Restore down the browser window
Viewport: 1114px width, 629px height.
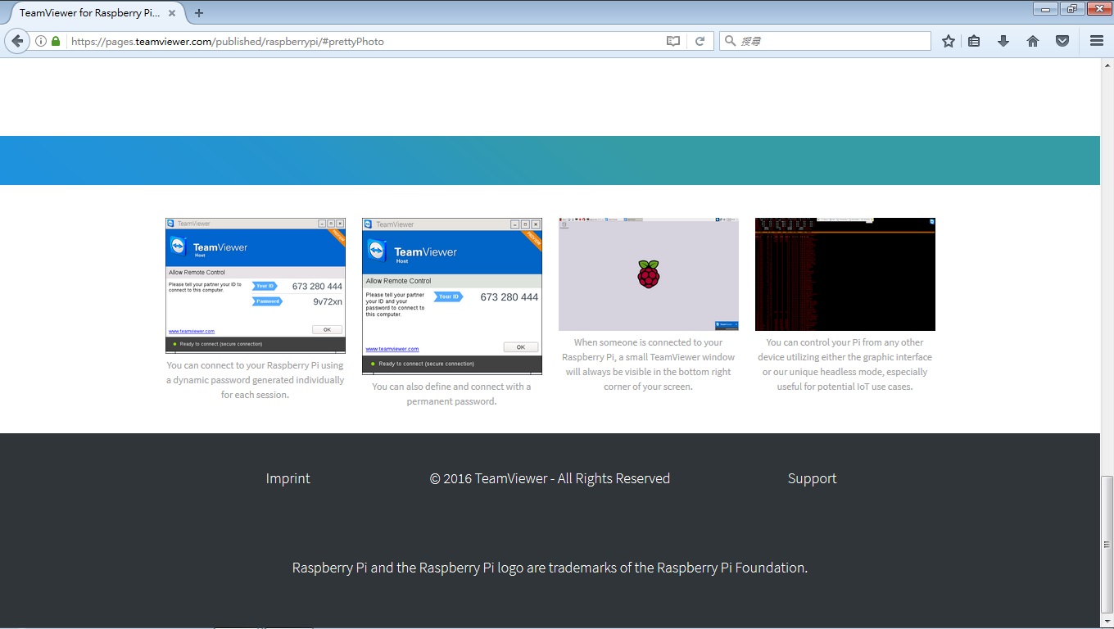click(1071, 9)
